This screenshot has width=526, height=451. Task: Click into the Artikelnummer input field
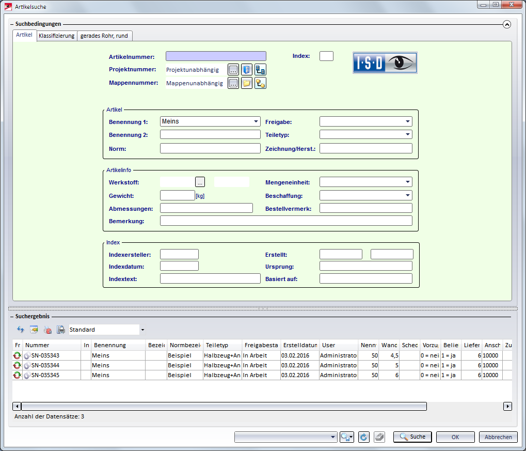tap(216, 56)
